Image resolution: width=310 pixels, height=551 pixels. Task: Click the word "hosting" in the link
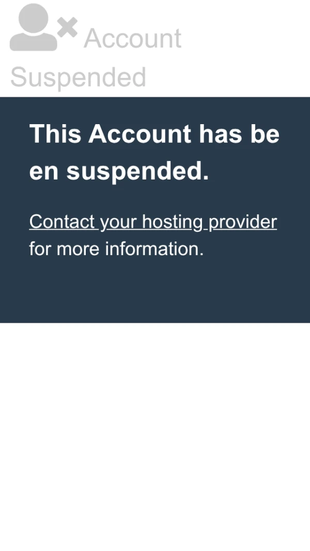click(173, 222)
